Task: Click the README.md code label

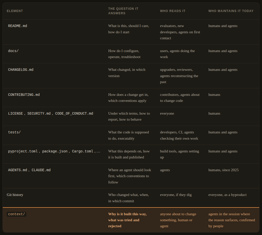Action: (x=18, y=26)
